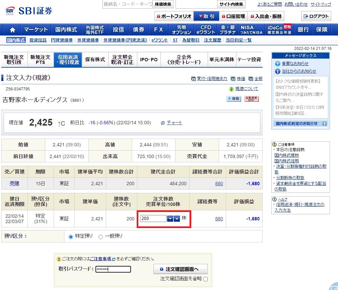Click the up arrow on share quantity stepper
Viewport: 338px width, 290px height.
click(177, 218)
